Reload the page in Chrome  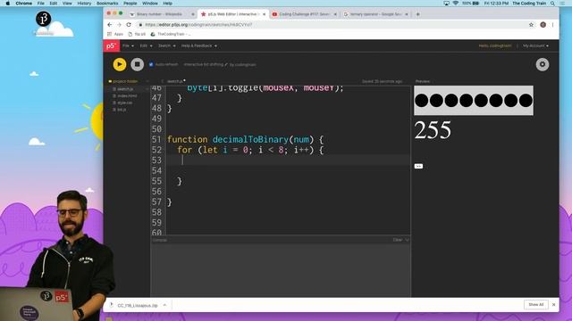[x=129, y=25]
